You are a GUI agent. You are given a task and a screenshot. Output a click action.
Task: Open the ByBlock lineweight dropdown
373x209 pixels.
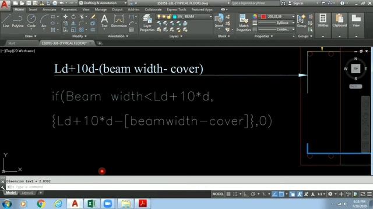(277, 23)
